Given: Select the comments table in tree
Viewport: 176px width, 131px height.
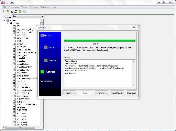Looking at the screenshot, I should 21,35.
